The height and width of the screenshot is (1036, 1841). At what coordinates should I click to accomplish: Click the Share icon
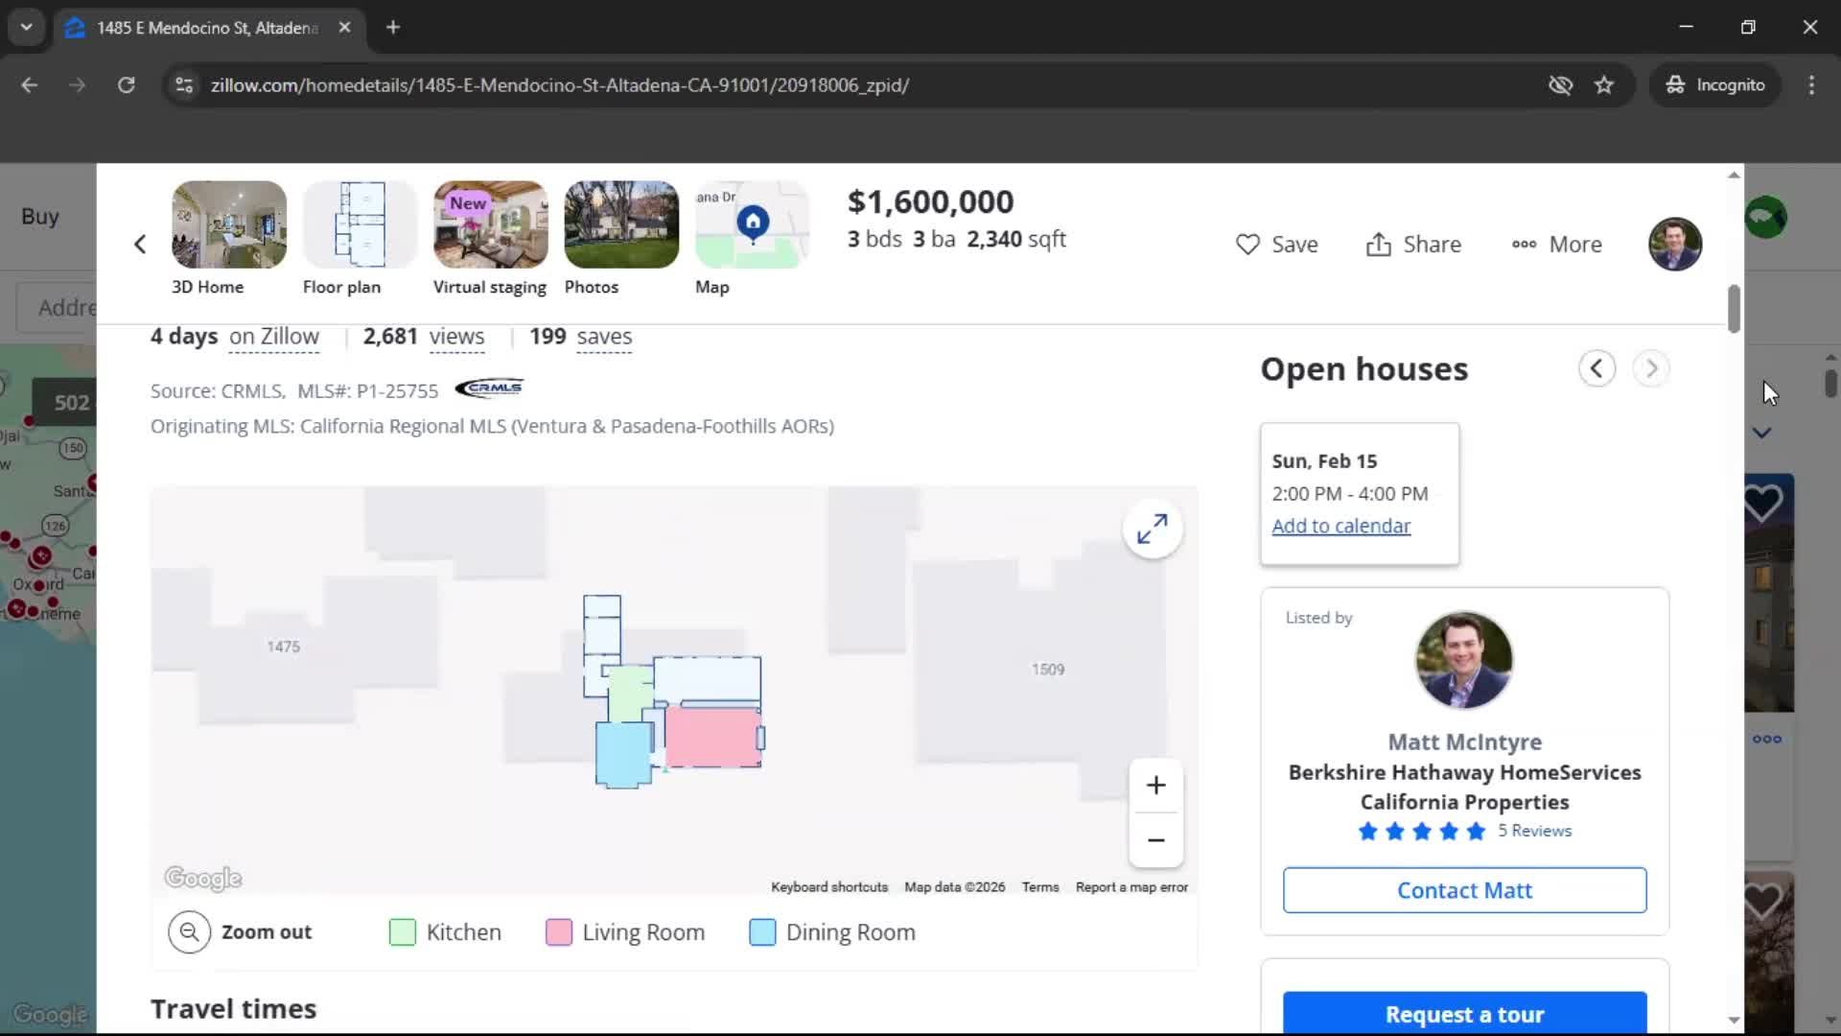tap(1381, 245)
